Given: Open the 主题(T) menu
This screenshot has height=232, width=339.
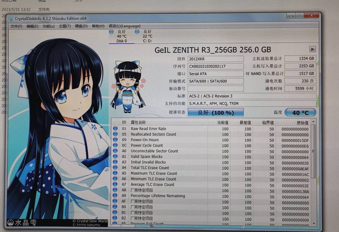Looking at the screenshot, I should (x=65, y=26).
